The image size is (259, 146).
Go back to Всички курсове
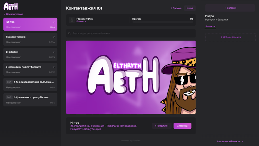tap(13, 14)
